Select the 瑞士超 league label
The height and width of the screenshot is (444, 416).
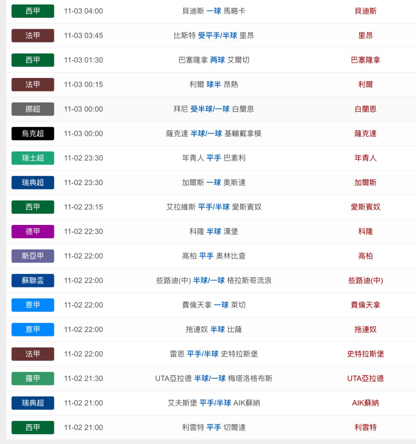pos(33,158)
